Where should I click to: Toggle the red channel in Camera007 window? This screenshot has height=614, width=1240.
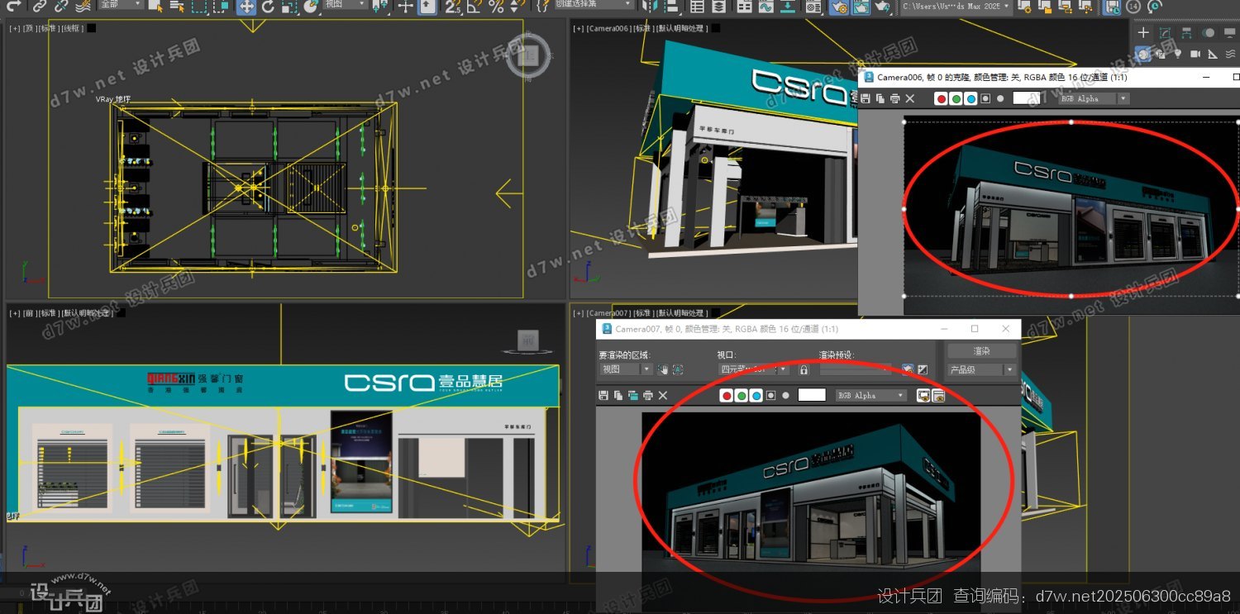[727, 396]
